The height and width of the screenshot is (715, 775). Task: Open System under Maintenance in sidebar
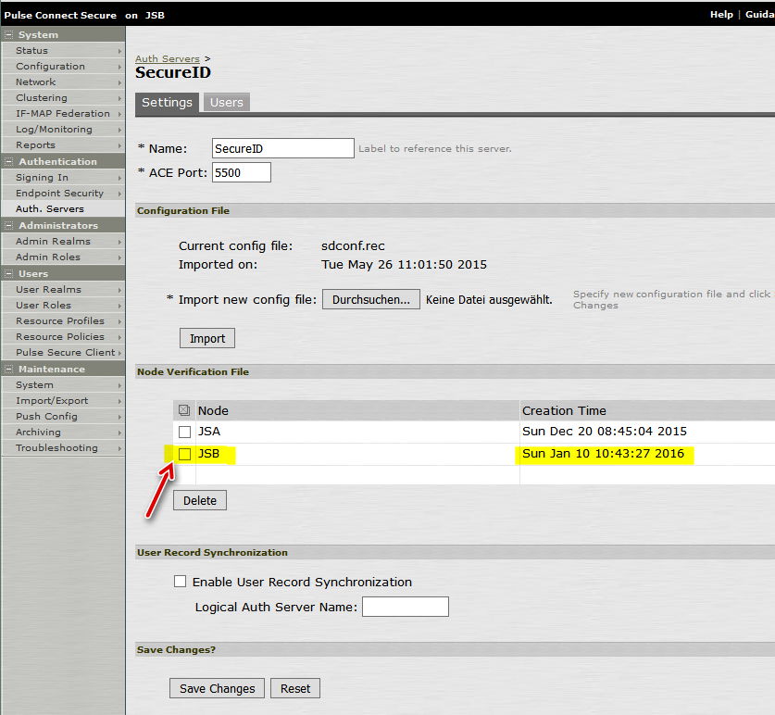pyautogui.click(x=63, y=385)
